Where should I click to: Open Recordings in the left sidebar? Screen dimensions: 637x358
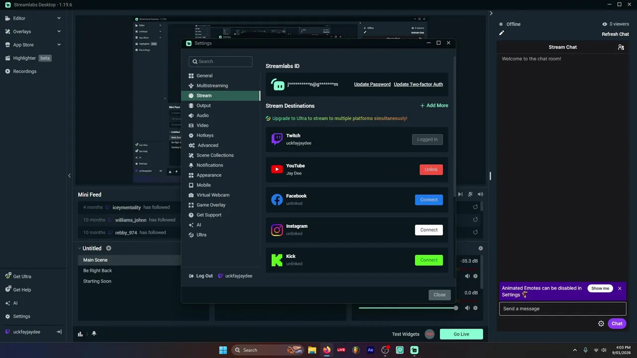coord(33,71)
